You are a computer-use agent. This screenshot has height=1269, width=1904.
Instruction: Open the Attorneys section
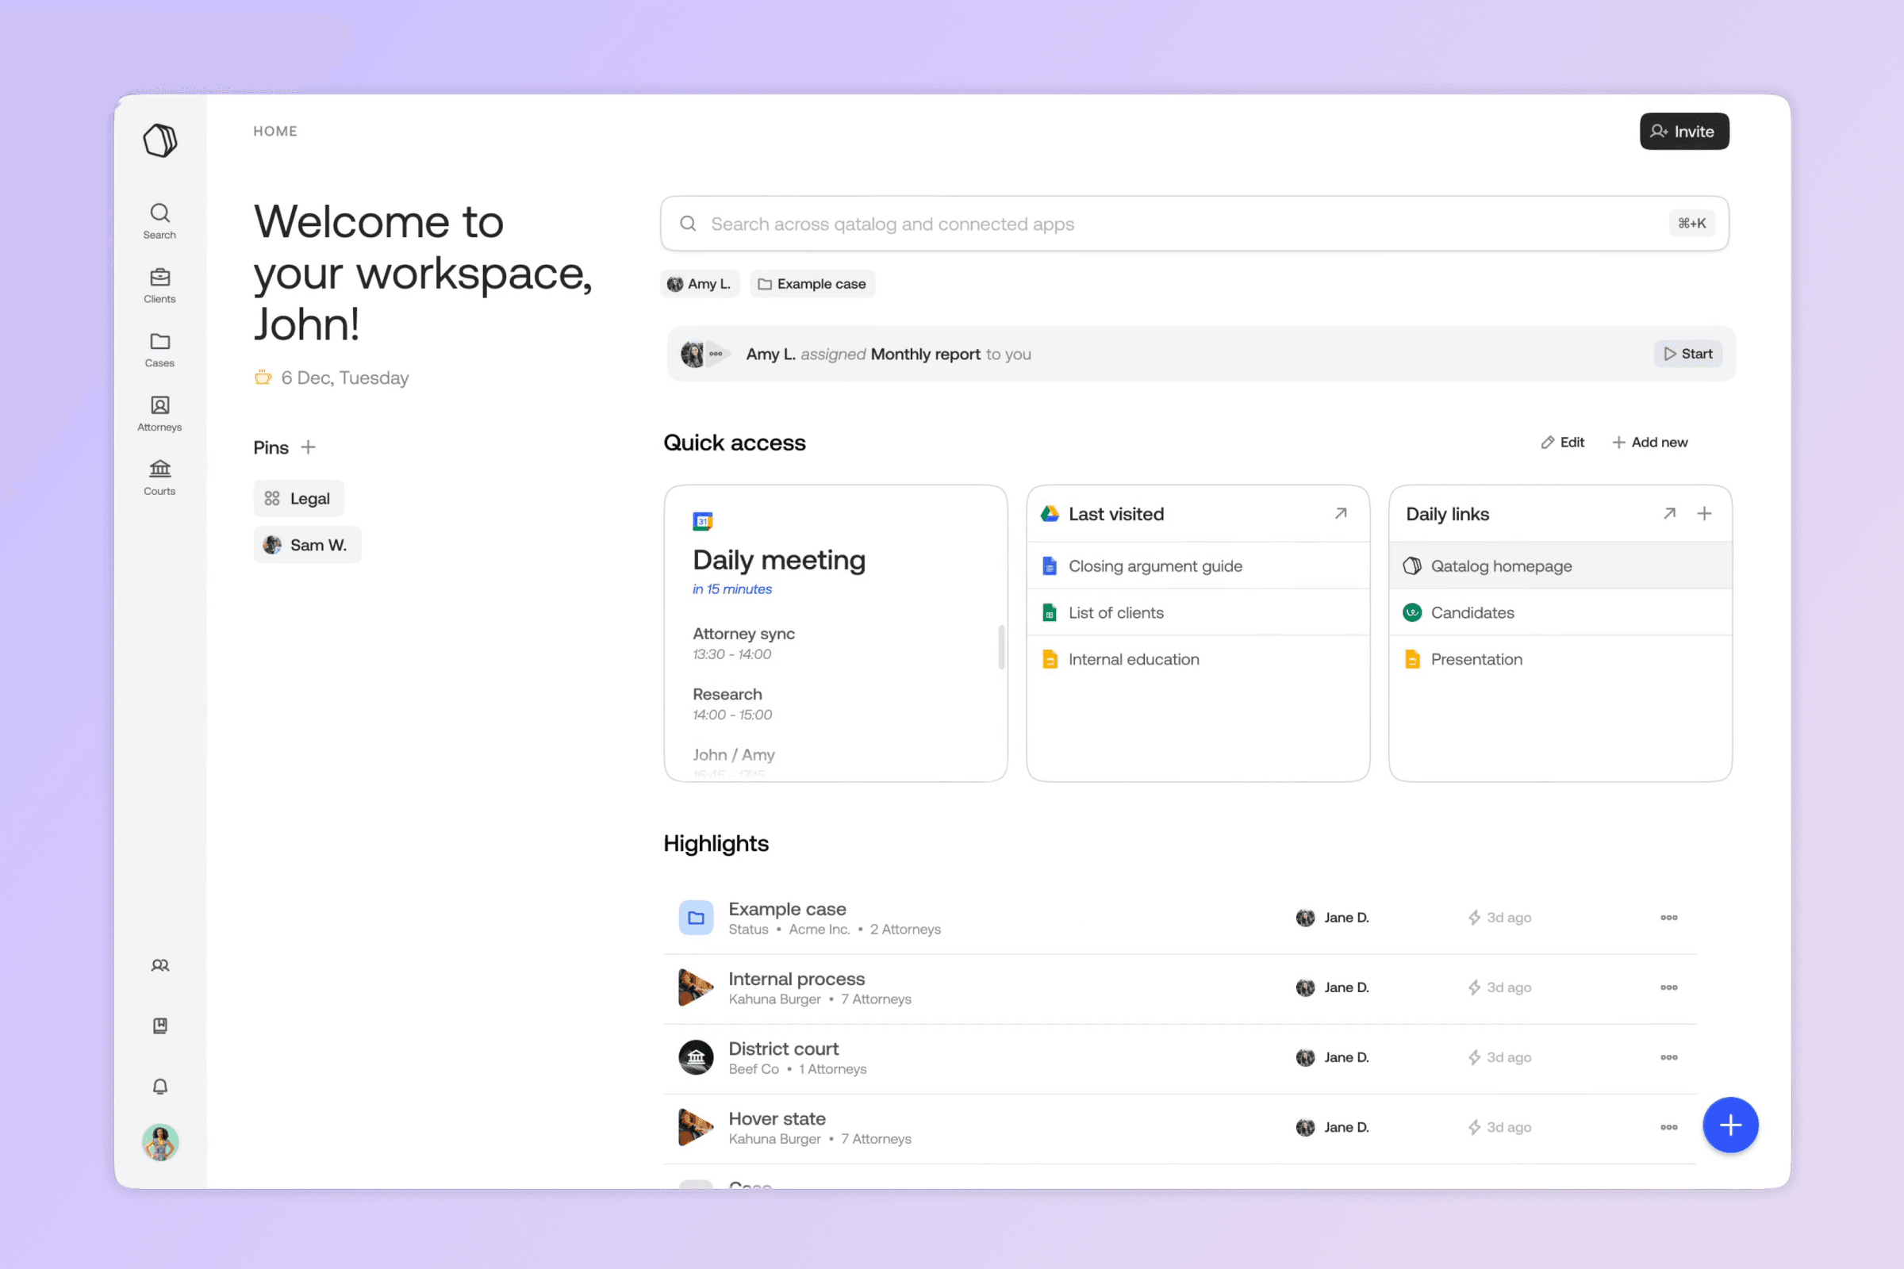159,411
